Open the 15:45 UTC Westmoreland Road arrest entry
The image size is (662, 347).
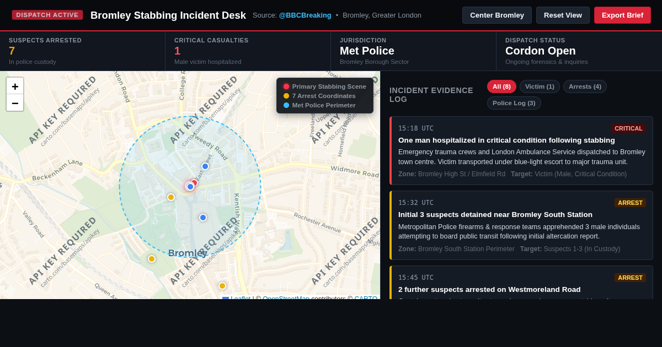point(521,283)
